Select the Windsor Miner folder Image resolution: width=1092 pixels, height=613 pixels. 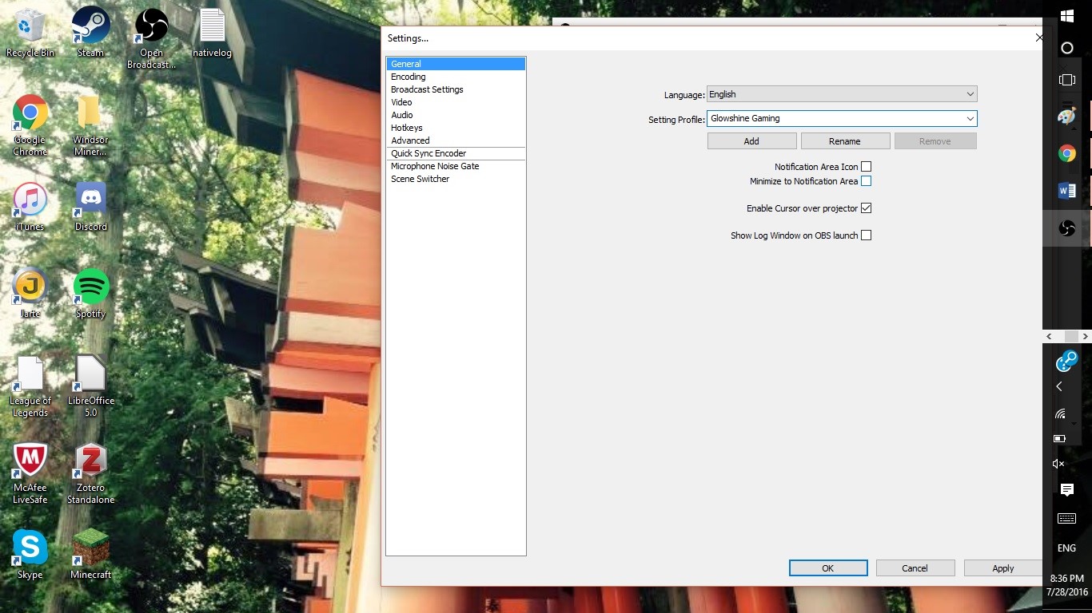[90, 125]
